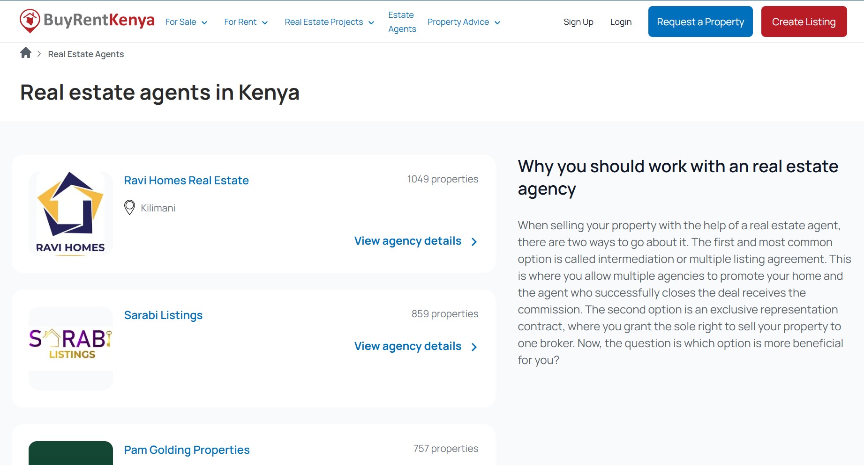
Task: Click the BuyRentKenya logo
Action: click(87, 21)
